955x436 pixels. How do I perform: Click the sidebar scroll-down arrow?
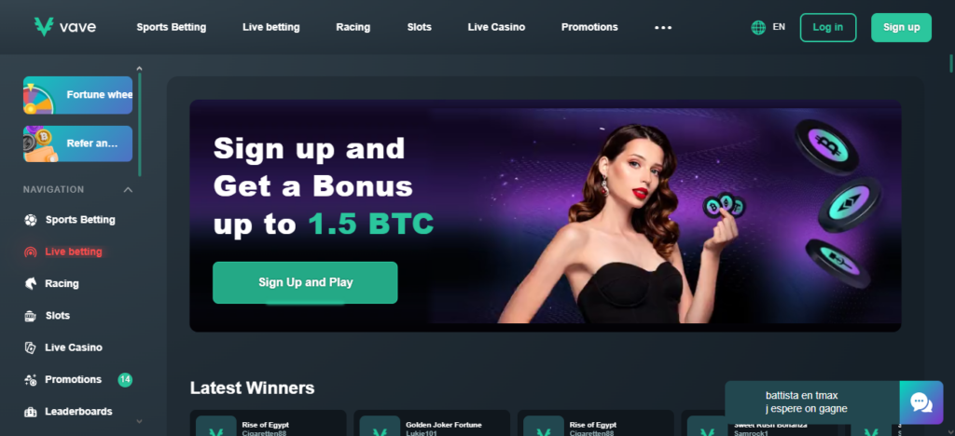[139, 421]
